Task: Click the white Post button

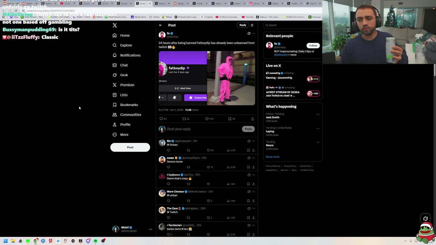Action: (x=130, y=147)
